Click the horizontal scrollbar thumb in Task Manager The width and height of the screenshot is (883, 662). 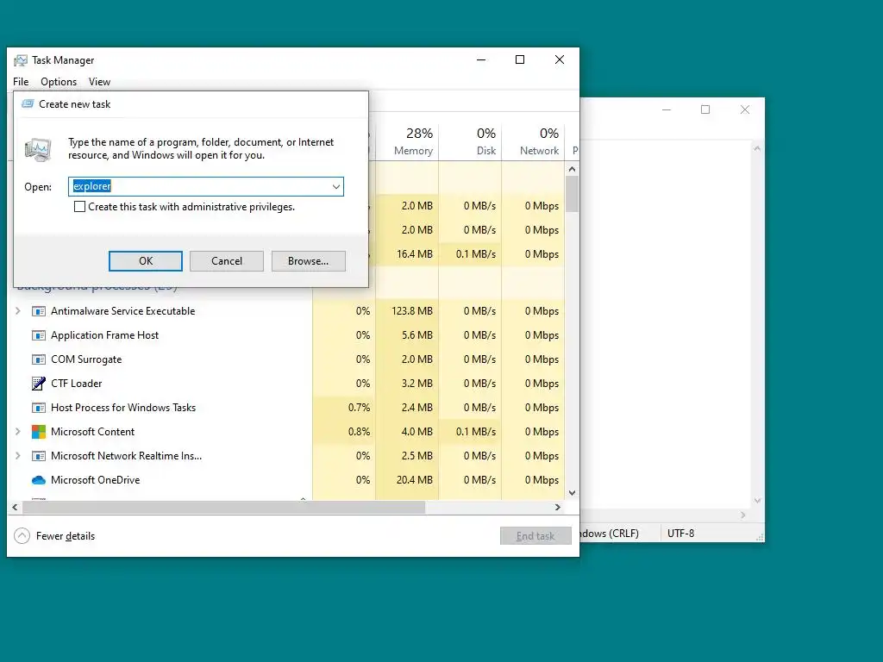(223, 507)
